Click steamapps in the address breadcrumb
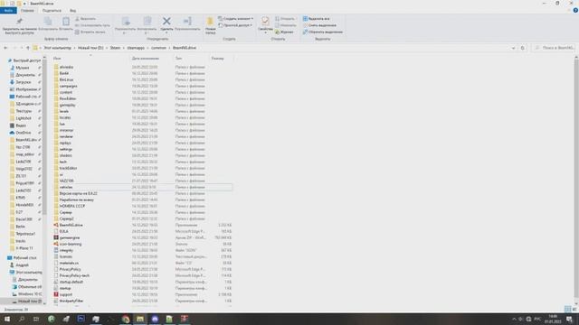Viewport: 579px width, 325px height. click(x=136, y=48)
